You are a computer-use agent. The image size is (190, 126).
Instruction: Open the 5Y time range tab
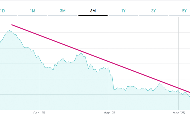tap(184, 11)
